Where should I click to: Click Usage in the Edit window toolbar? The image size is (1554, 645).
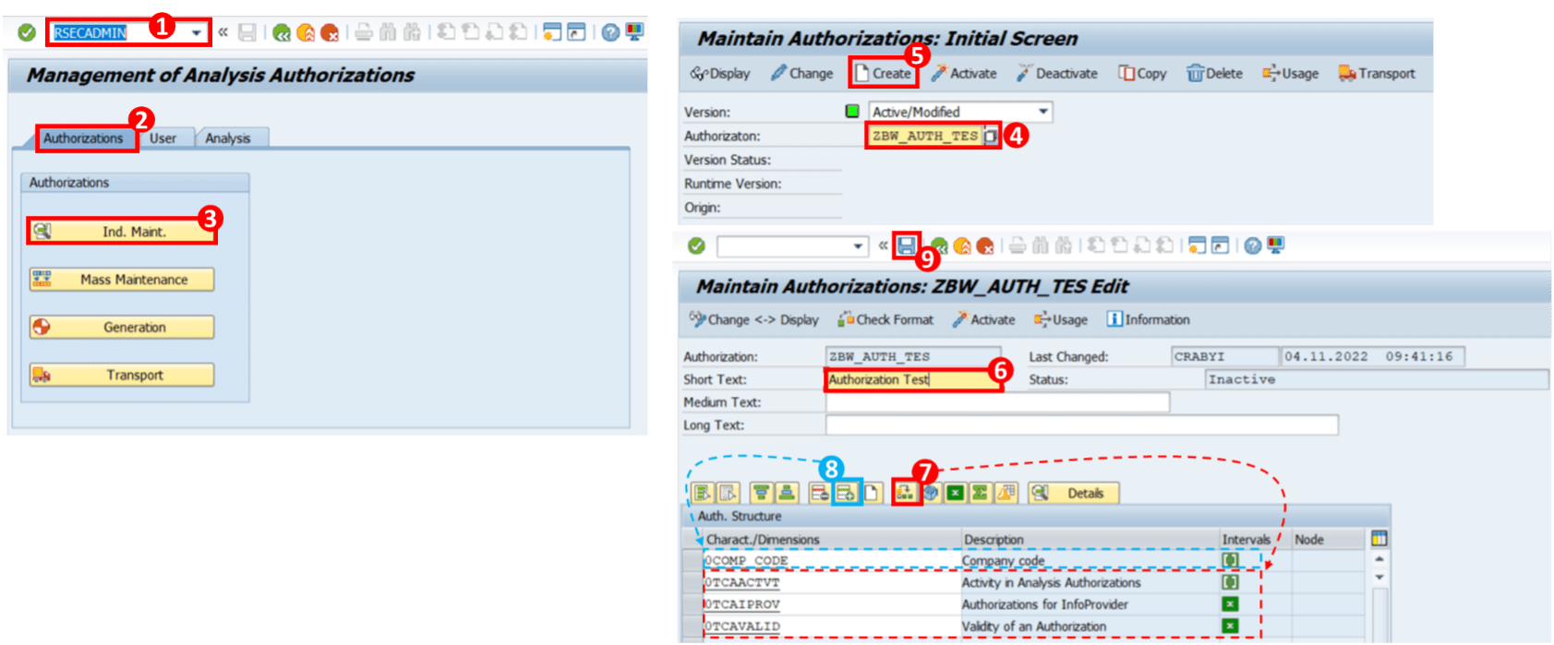[x=1061, y=320]
